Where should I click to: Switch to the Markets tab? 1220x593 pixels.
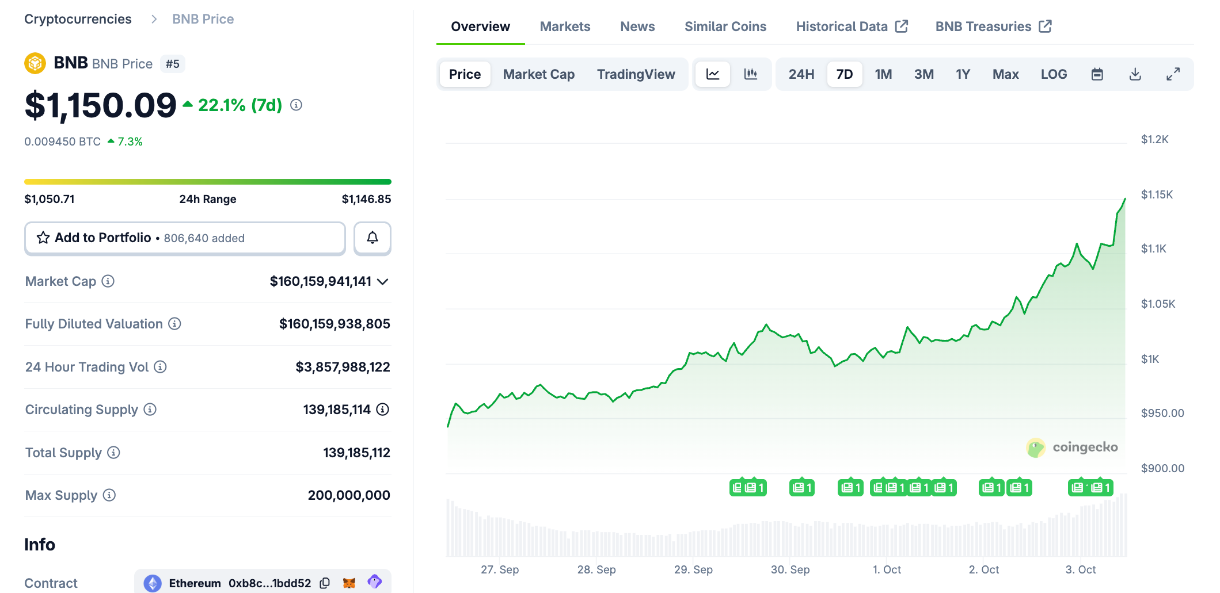click(x=564, y=26)
